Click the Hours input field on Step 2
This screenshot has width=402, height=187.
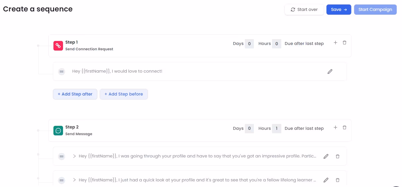click(x=277, y=128)
